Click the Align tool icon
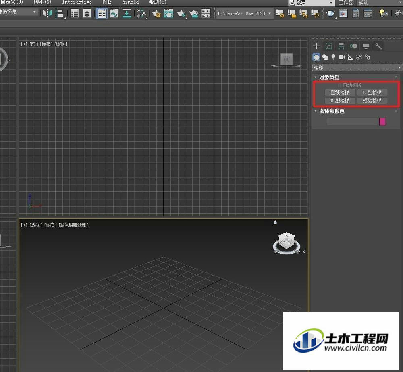This screenshot has width=403, height=372. pos(60,13)
